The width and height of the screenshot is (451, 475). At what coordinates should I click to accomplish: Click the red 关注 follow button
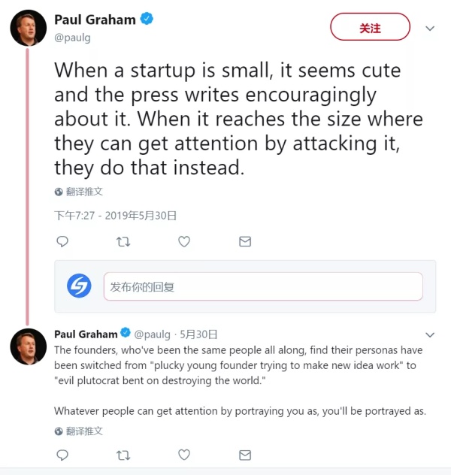pyautogui.click(x=370, y=28)
